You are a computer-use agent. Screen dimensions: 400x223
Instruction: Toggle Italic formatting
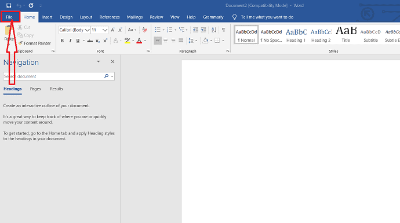(70, 41)
